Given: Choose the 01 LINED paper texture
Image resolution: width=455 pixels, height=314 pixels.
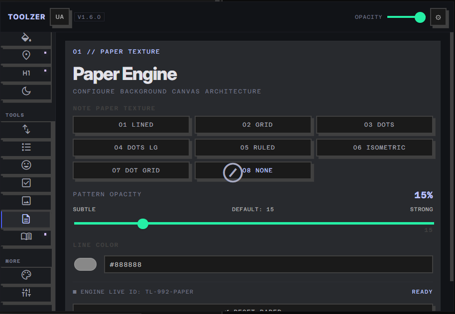Looking at the screenshot, I should click(131, 125).
